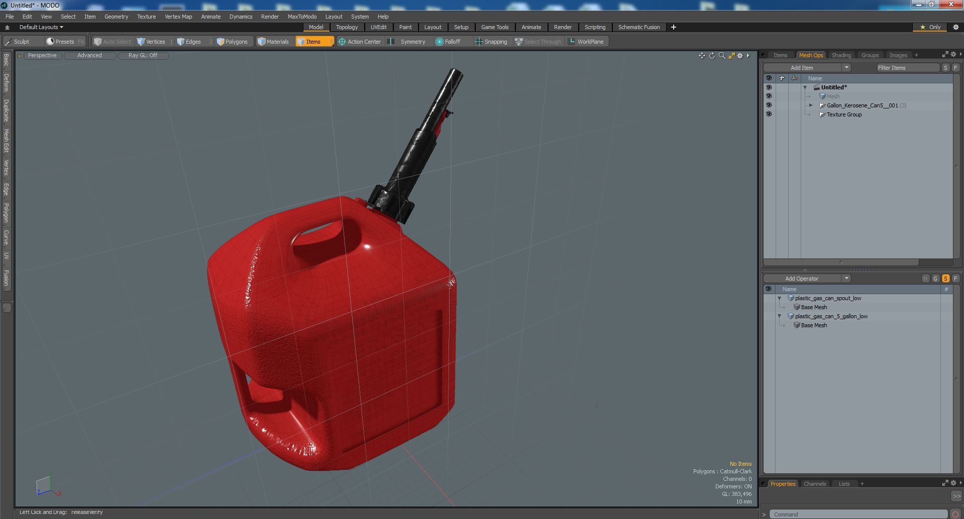Open the Geometry menu

[x=116, y=17]
